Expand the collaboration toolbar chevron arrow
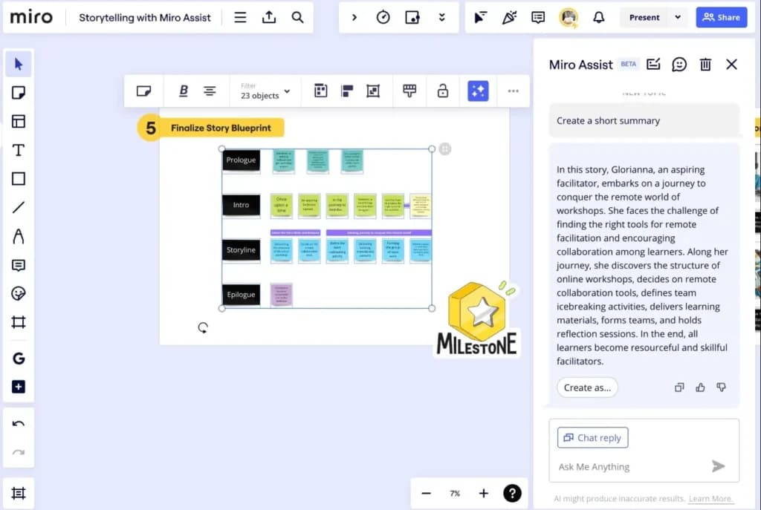761x510 pixels. click(x=354, y=18)
